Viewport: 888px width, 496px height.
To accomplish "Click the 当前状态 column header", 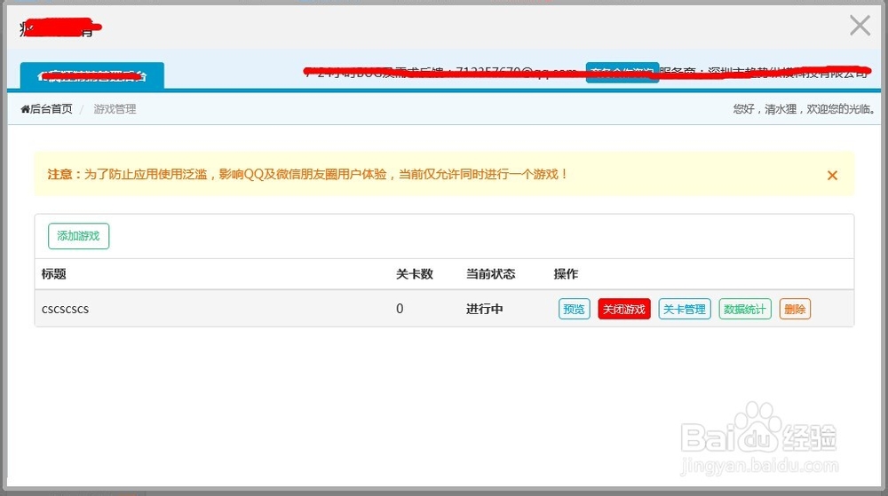I will point(490,274).
